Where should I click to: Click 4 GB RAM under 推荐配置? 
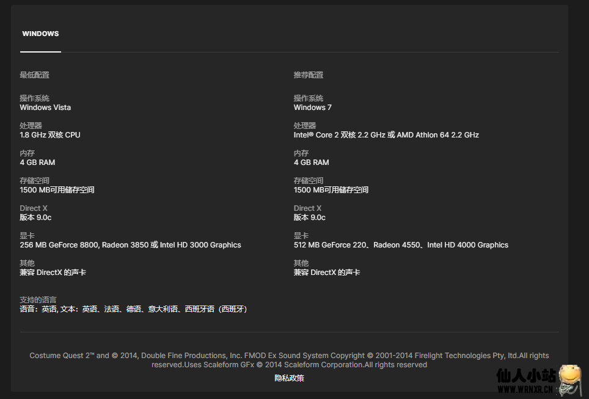click(311, 163)
